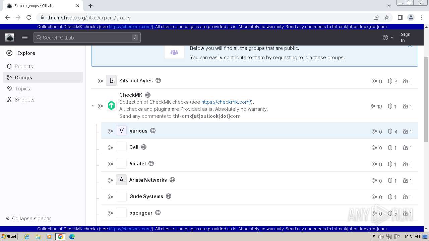The width and height of the screenshot is (429, 241).
Task: Click public globe icon beside CheckMK
Action: (x=148, y=95)
